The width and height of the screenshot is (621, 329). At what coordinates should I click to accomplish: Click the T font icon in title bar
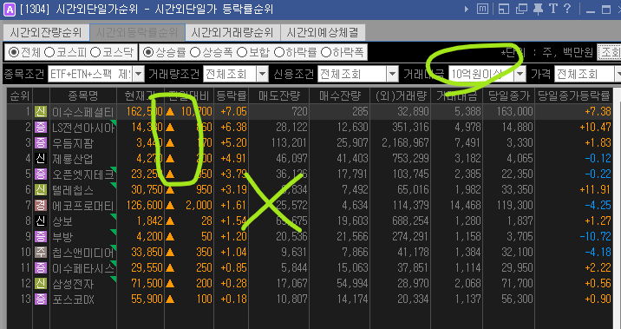pyautogui.click(x=552, y=9)
